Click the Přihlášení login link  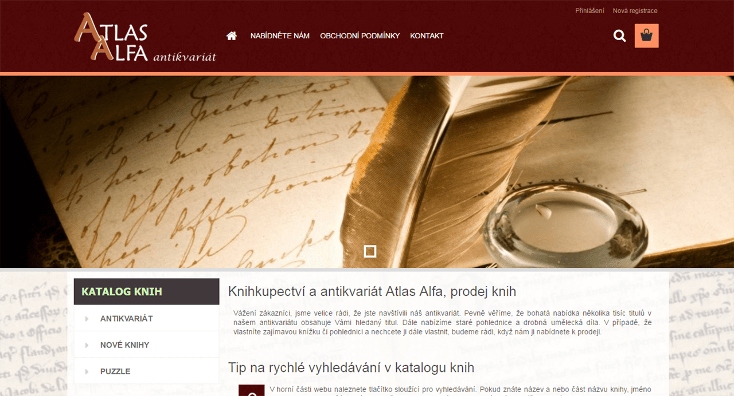[x=589, y=11]
